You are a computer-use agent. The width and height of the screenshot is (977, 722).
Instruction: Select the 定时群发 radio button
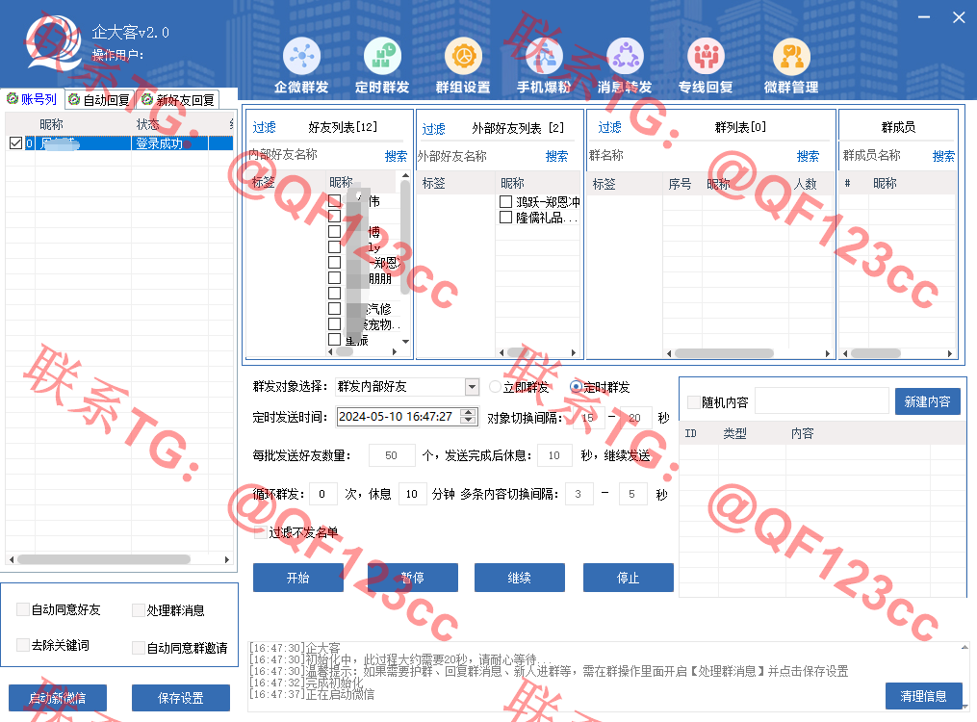(576, 387)
